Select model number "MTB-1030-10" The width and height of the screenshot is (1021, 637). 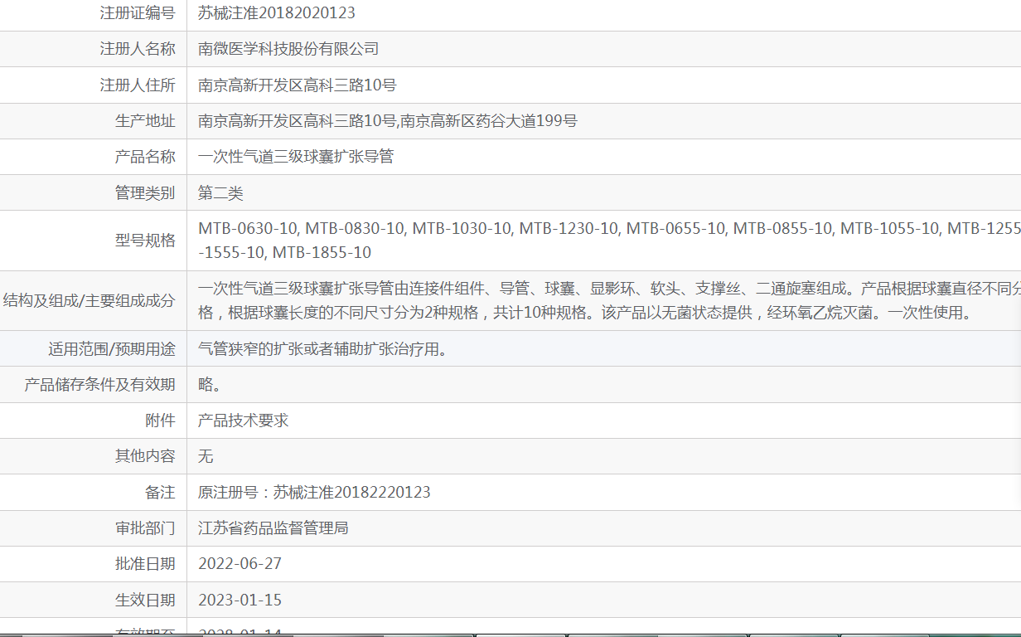pos(463,229)
